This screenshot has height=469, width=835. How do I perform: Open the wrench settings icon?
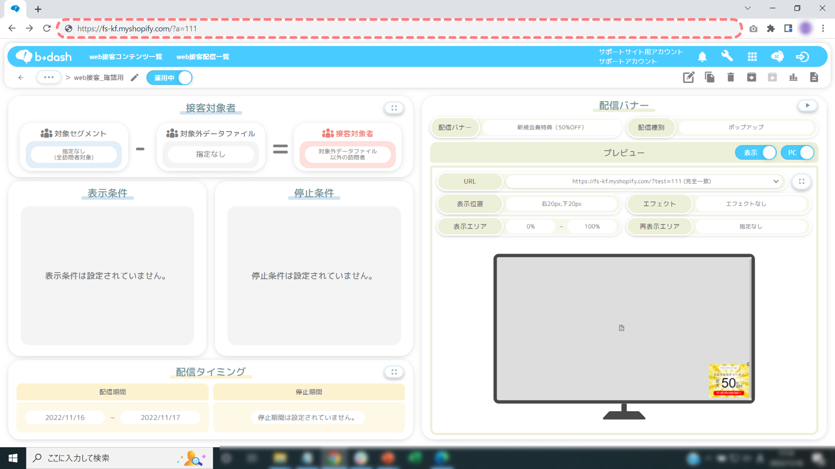[727, 56]
